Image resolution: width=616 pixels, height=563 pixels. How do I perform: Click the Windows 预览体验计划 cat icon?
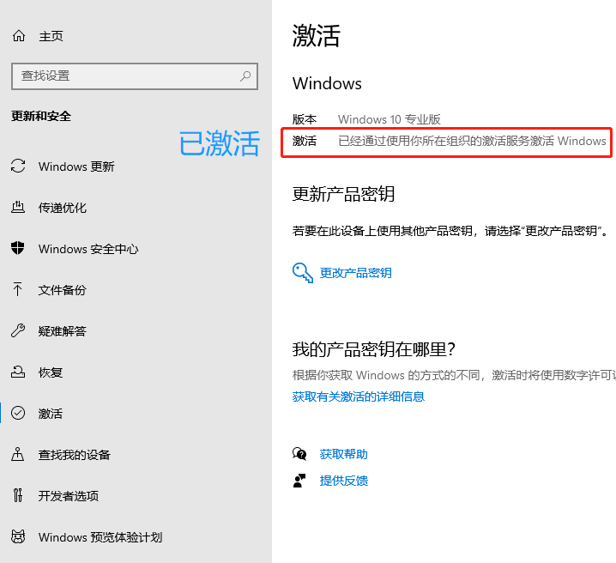click(x=18, y=536)
